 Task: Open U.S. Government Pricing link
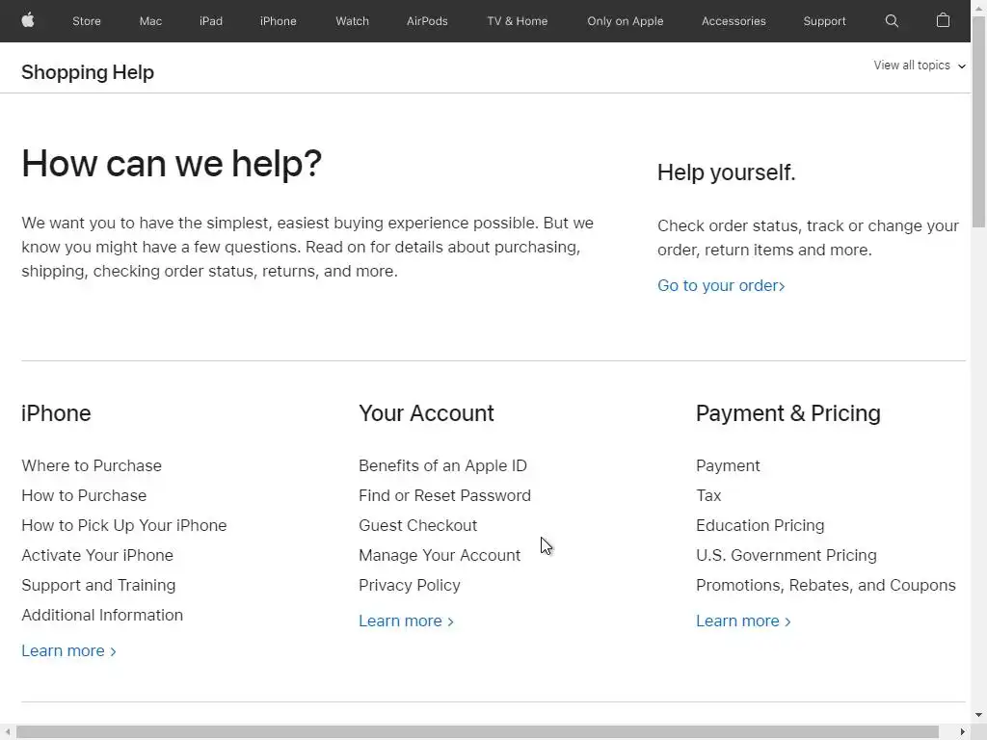(787, 555)
